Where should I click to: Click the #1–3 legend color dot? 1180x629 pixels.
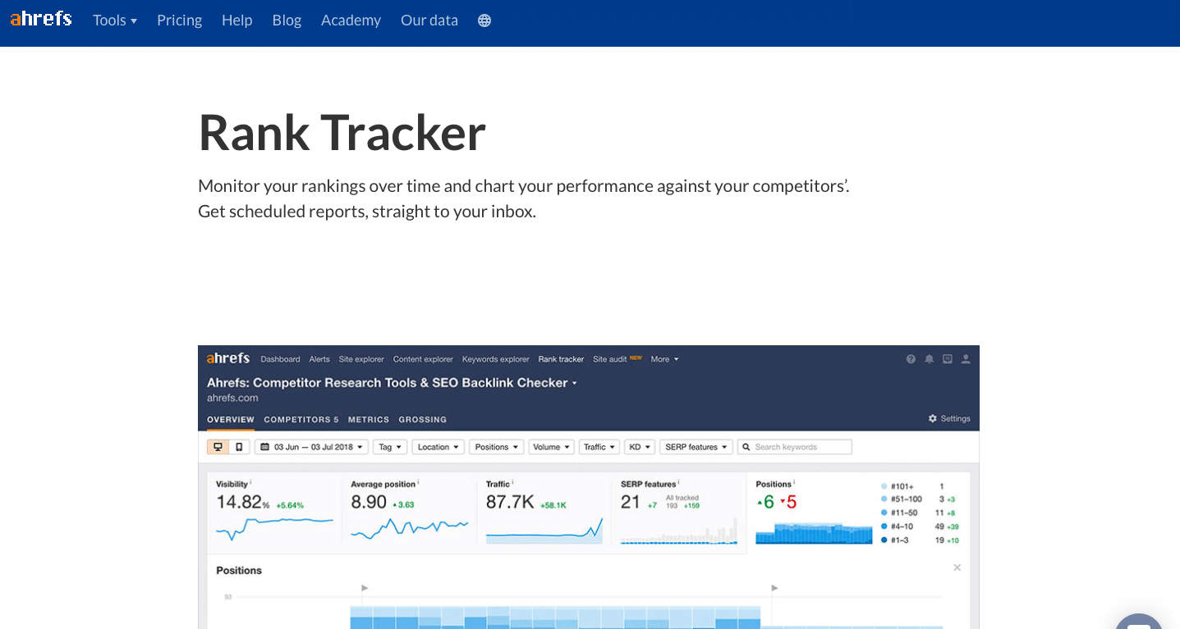[x=884, y=540]
